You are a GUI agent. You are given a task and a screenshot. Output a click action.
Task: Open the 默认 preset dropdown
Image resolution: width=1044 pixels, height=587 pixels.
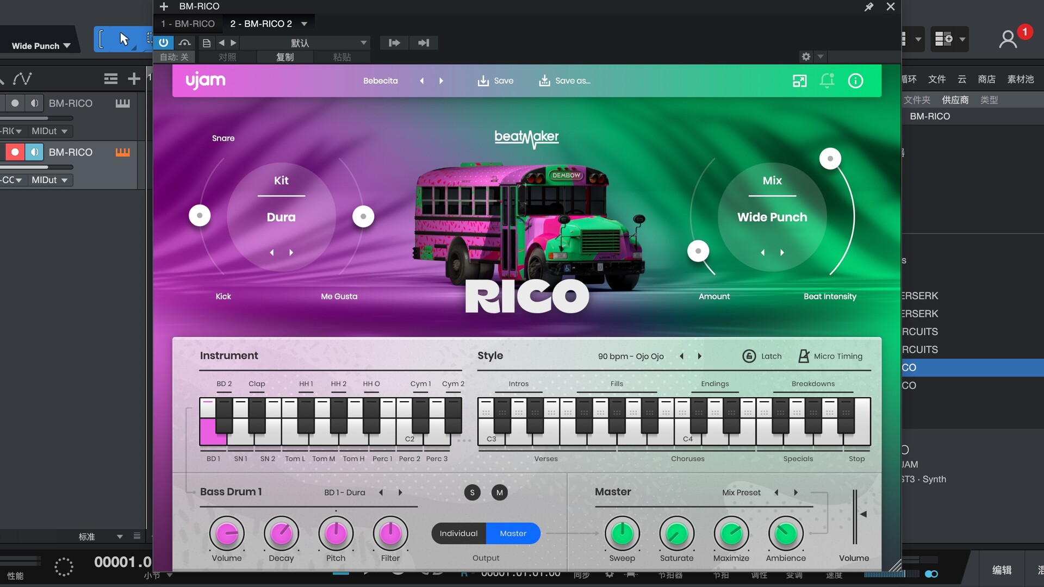point(306,43)
